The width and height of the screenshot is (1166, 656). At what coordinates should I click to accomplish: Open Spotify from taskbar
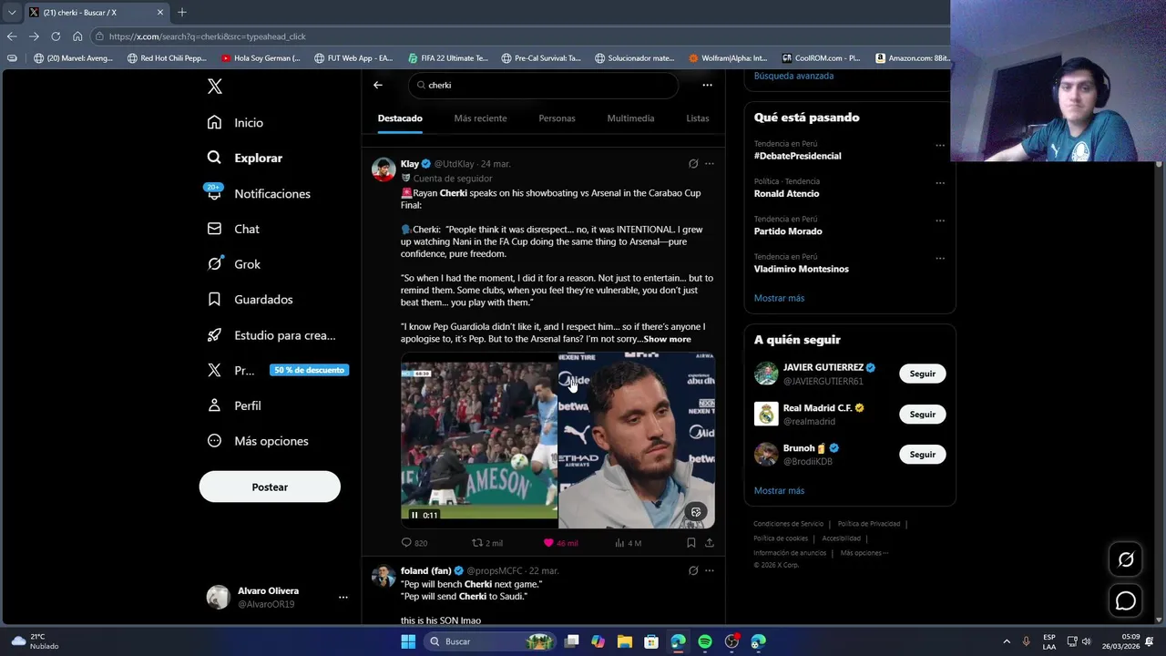click(705, 641)
